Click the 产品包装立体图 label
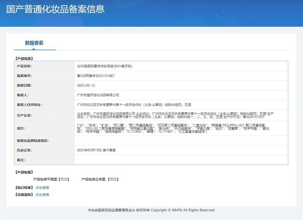The width and height of the screenshot is (303, 220). [x=94, y=179]
